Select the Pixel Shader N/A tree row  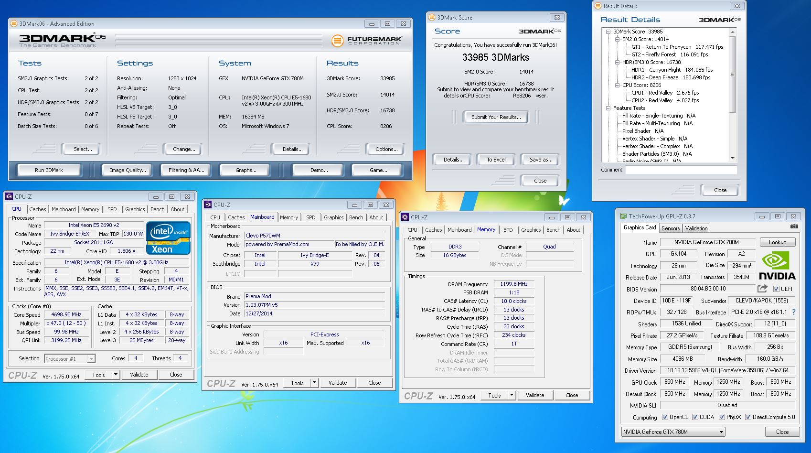[x=643, y=131]
